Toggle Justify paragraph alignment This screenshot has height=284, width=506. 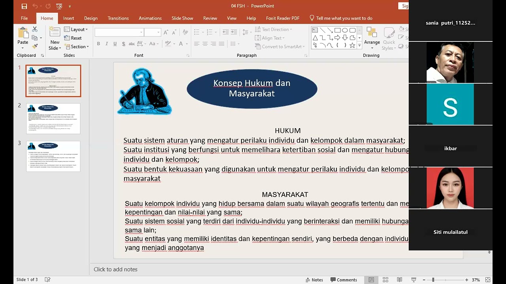221,44
